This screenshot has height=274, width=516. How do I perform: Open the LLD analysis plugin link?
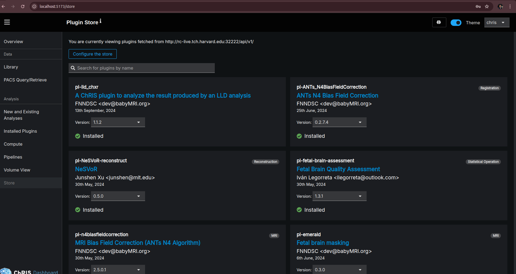click(163, 95)
